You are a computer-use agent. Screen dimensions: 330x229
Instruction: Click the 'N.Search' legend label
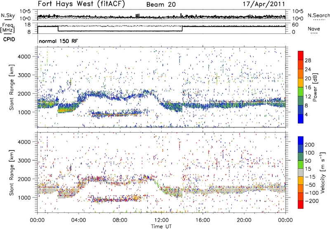[x=319, y=15]
